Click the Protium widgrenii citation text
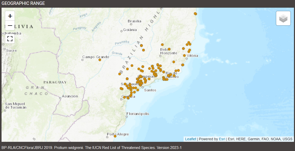Screen dimensions: 295x151 point(91,148)
